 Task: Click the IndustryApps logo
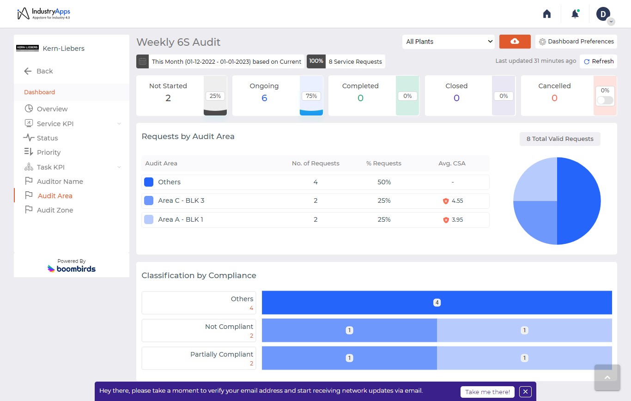tap(43, 14)
